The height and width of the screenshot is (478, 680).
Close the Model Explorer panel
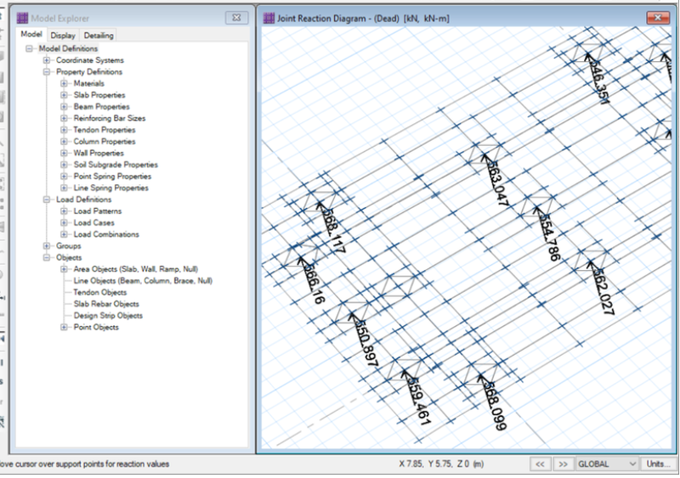point(237,18)
